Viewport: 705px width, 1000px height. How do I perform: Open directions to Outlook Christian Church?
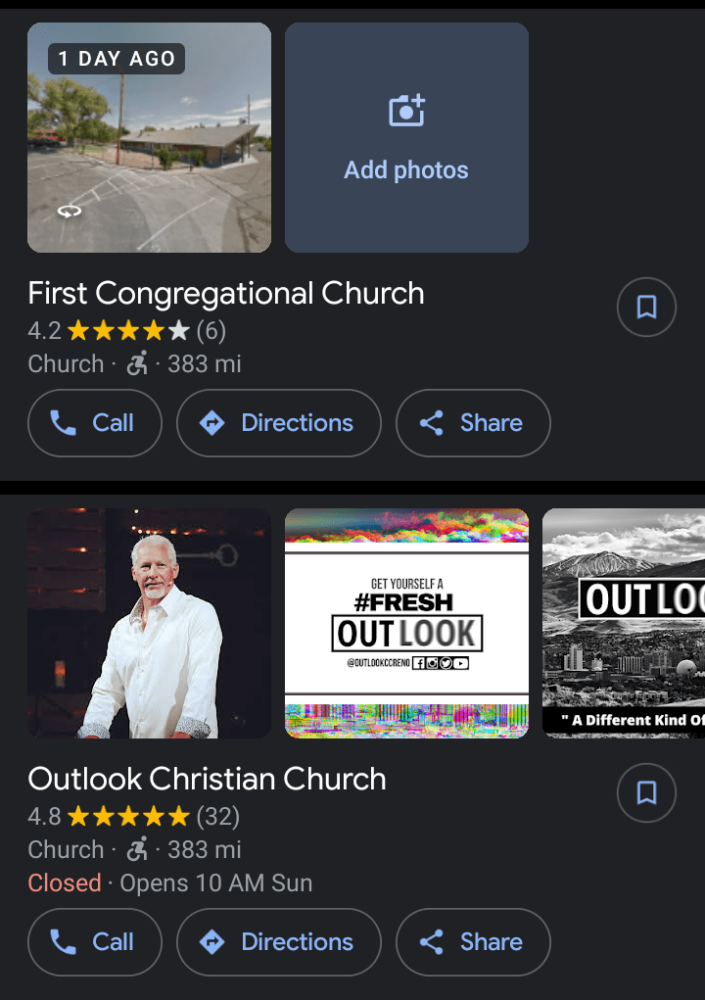click(278, 942)
